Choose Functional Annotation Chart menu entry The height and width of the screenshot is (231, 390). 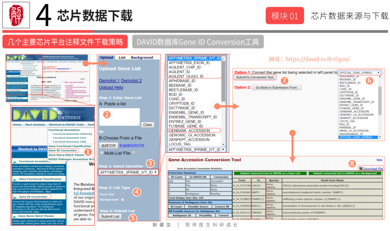[x=70, y=138]
